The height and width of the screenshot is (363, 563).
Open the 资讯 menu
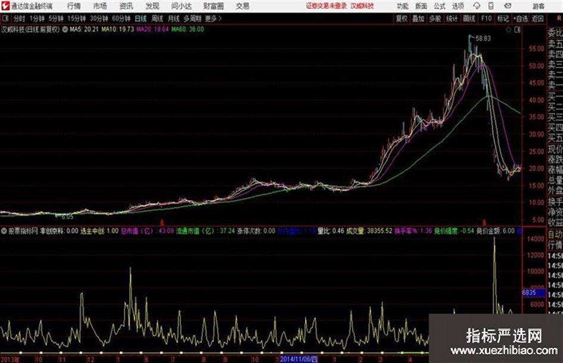tap(126, 6)
